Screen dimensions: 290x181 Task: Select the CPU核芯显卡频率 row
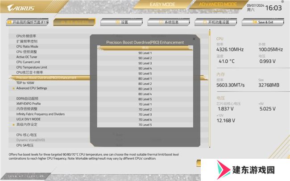[50, 73]
